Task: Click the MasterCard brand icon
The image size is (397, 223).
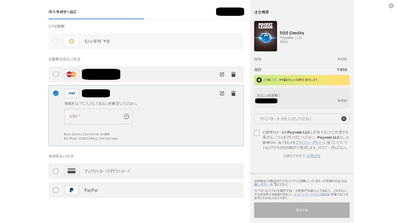Action: click(x=72, y=74)
